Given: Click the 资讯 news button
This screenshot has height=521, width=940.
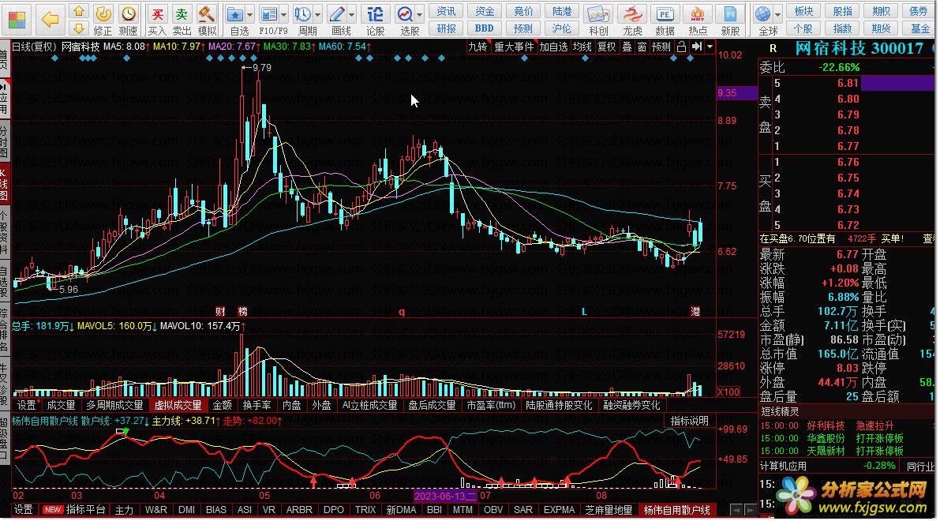Looking at the screenshot, I should click(447, 11).
